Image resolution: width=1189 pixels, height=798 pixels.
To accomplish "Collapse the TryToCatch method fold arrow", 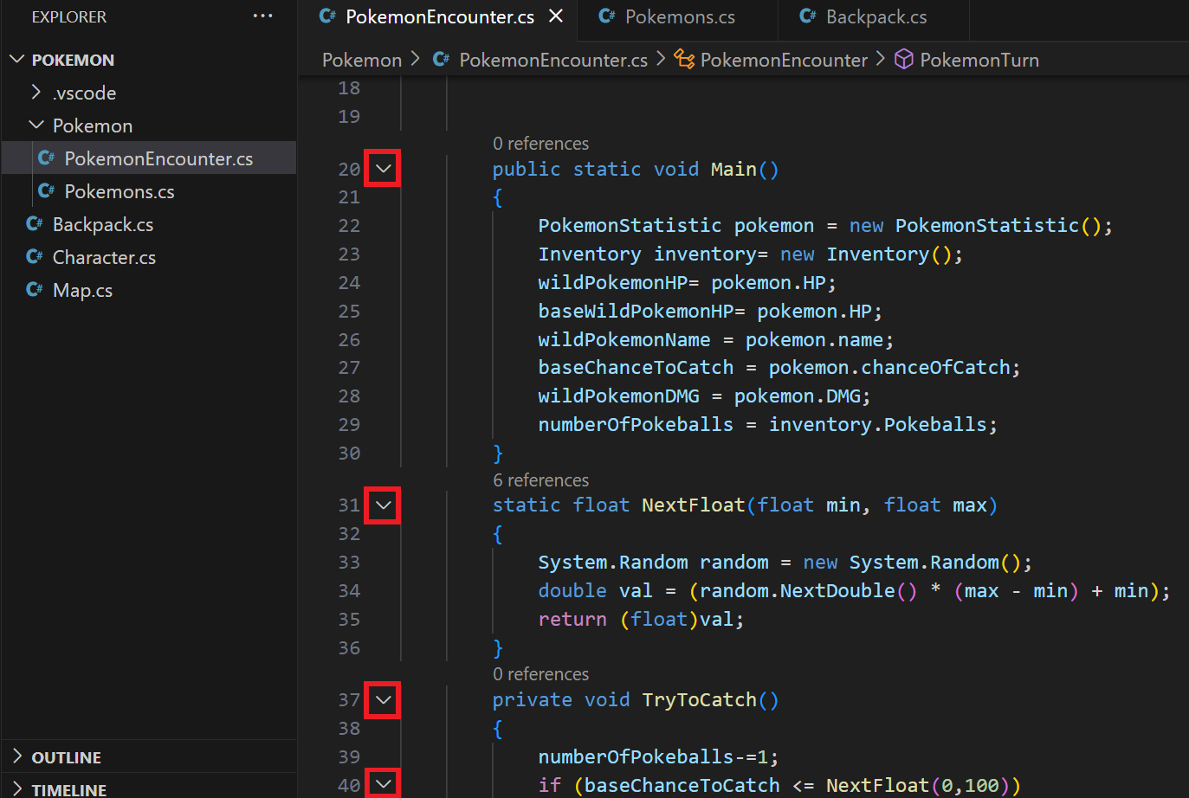I will (x=382, y=699).
